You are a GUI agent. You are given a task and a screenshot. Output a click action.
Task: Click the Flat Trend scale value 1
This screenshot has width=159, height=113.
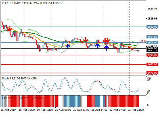click(148, 97)
